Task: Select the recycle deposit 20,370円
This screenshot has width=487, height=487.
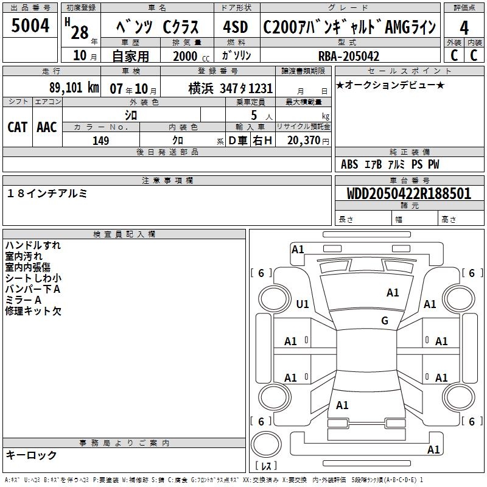Action: 308,141
